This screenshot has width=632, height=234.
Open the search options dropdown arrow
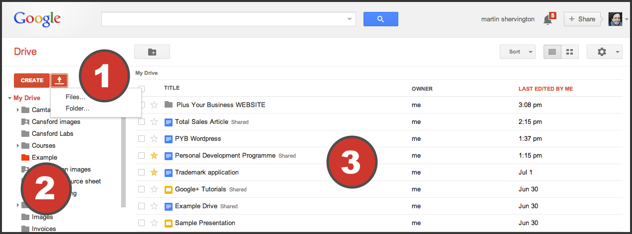point(349,19)
